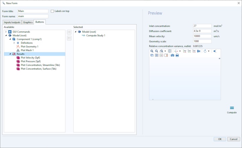242x148 pixels.
Task: Click the Zoom Box icon
Action: [x=161, y=51]
